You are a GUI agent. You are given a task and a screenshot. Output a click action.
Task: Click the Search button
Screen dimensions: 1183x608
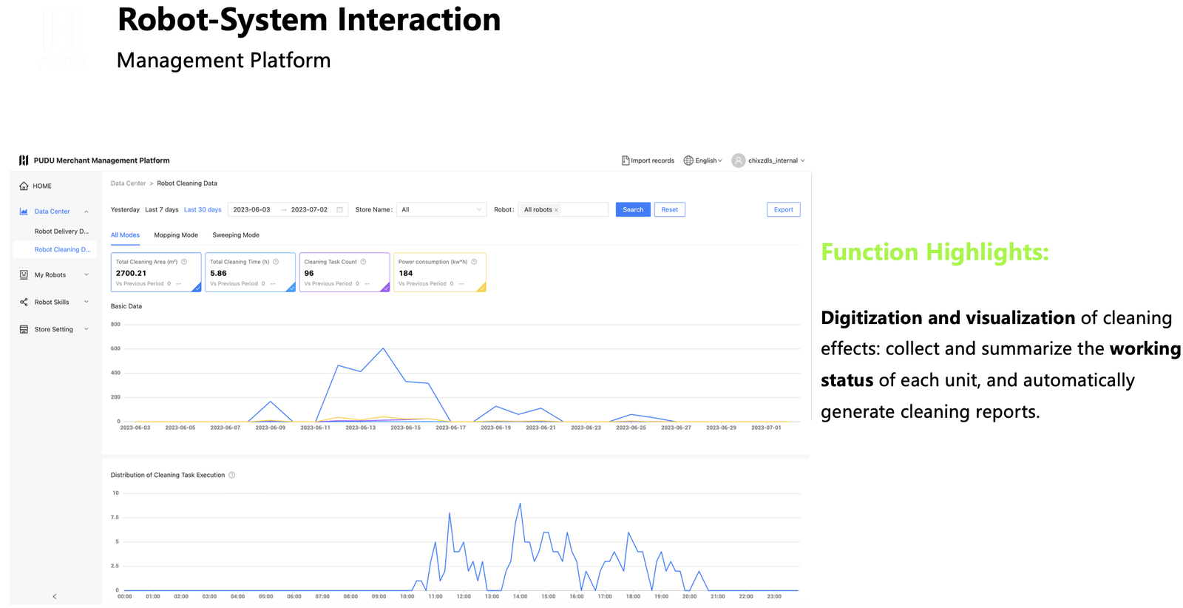(633, 210)
